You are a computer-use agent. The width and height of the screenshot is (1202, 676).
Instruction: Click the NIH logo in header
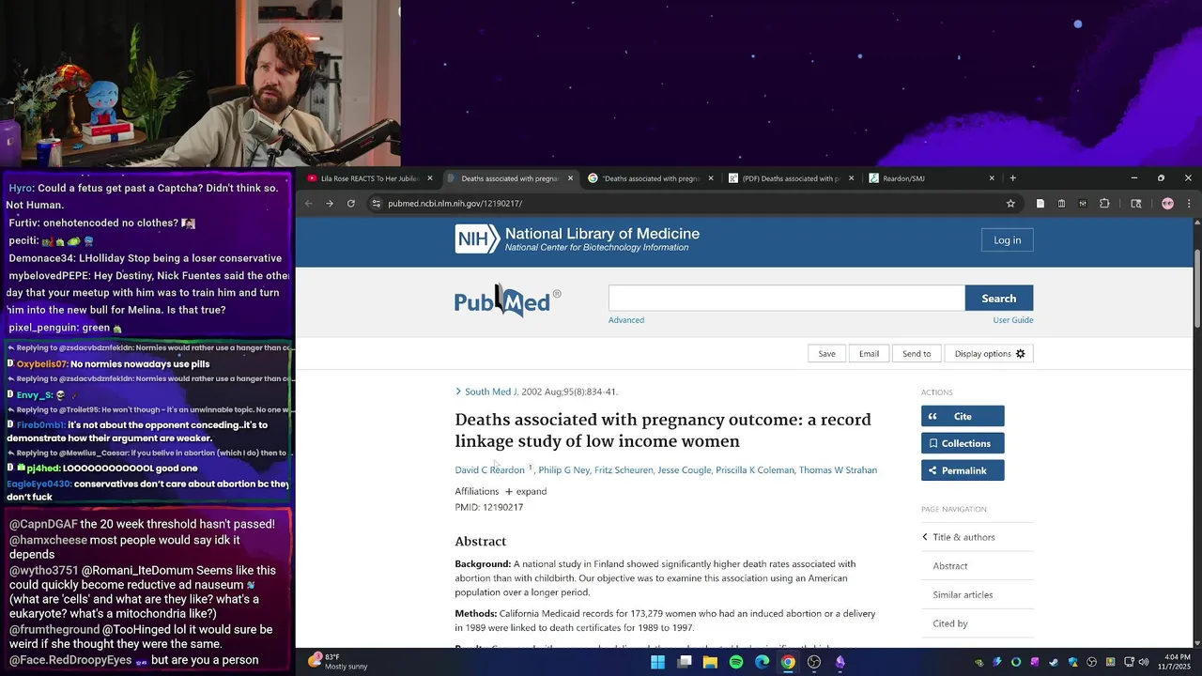477,239
